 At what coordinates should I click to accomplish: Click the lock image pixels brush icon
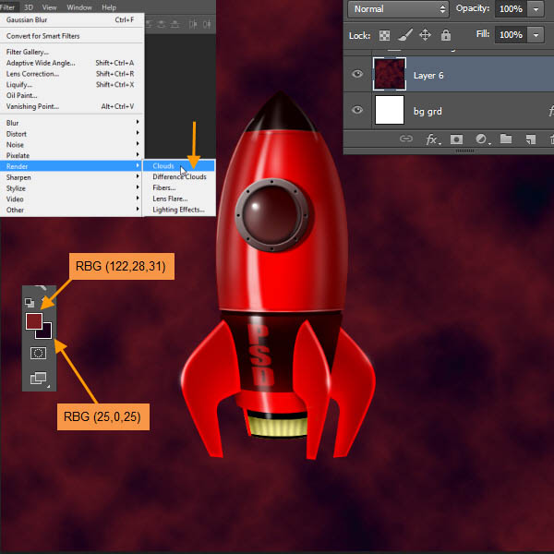pyautogui.click(x=405, y=35)
